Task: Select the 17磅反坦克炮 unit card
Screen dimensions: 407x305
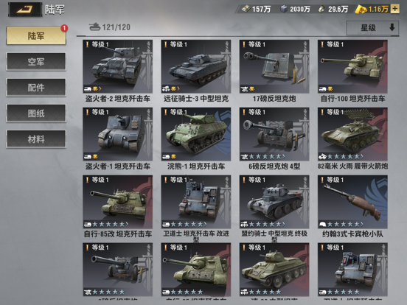Action: pyautogui.click(x=274, y=71)
